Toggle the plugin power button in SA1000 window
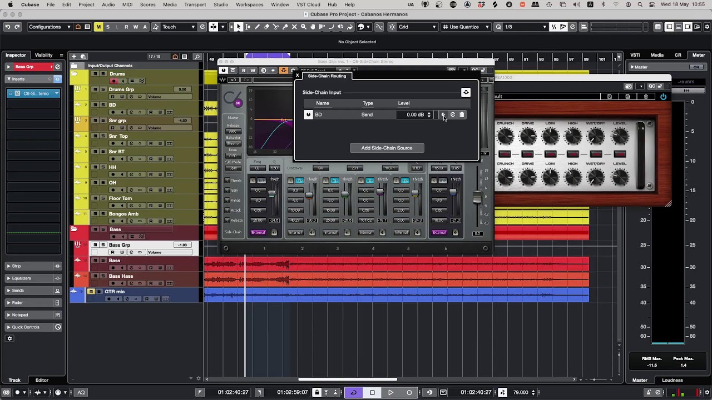The image size is (712, 400). [663, 97]
